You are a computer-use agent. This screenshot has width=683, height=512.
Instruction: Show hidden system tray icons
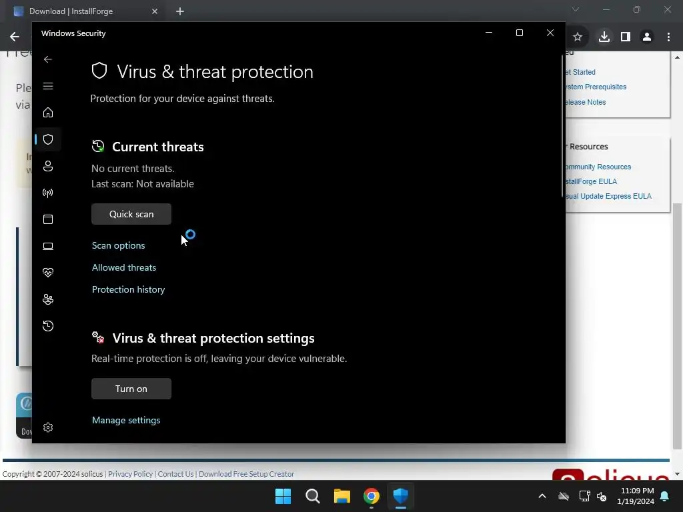(x=542, y=496)
